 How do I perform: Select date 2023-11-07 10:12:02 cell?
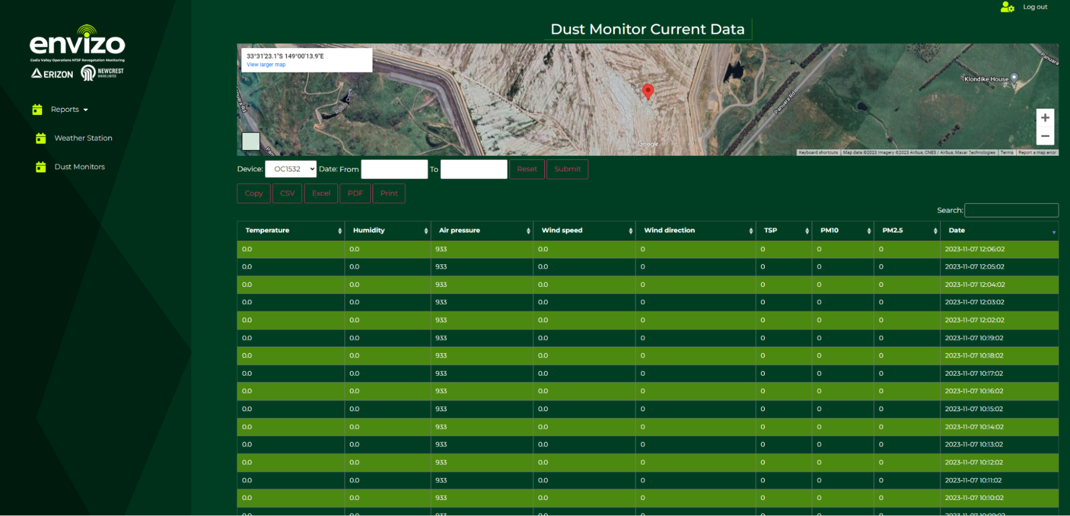point(999,462)
